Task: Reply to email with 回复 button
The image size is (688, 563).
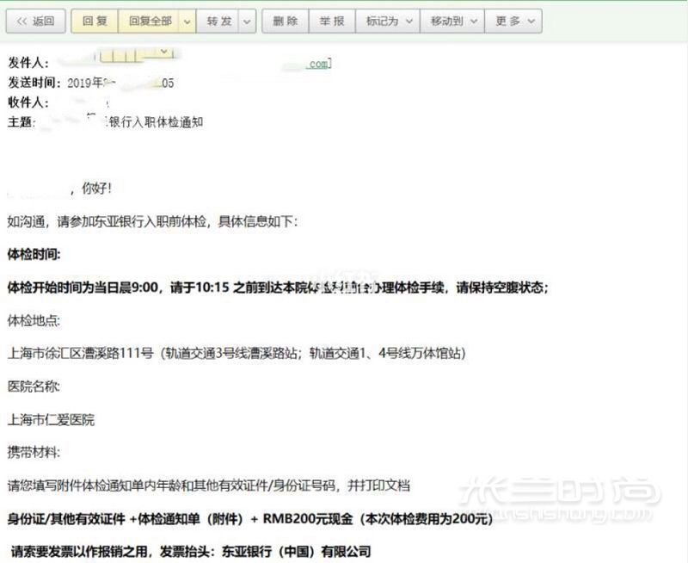Action: coord(95,21)
